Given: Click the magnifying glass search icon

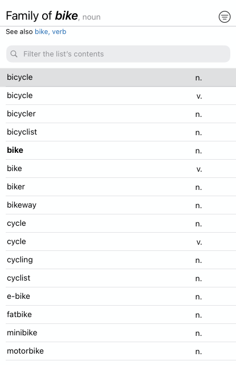Looking at the screenshot, I should tap(14, 54).
